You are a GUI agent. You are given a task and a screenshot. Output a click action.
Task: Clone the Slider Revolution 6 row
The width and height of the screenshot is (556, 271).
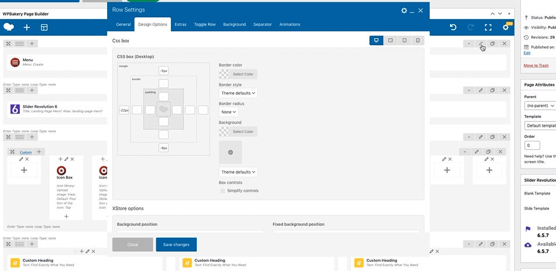(x=492, y=90)
